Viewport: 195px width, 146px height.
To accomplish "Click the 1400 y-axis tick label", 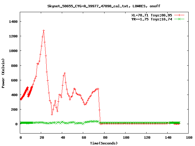I will point(13,22).
